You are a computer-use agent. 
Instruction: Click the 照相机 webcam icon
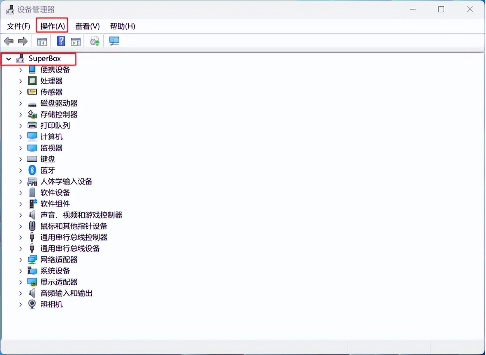click(32, 304)
